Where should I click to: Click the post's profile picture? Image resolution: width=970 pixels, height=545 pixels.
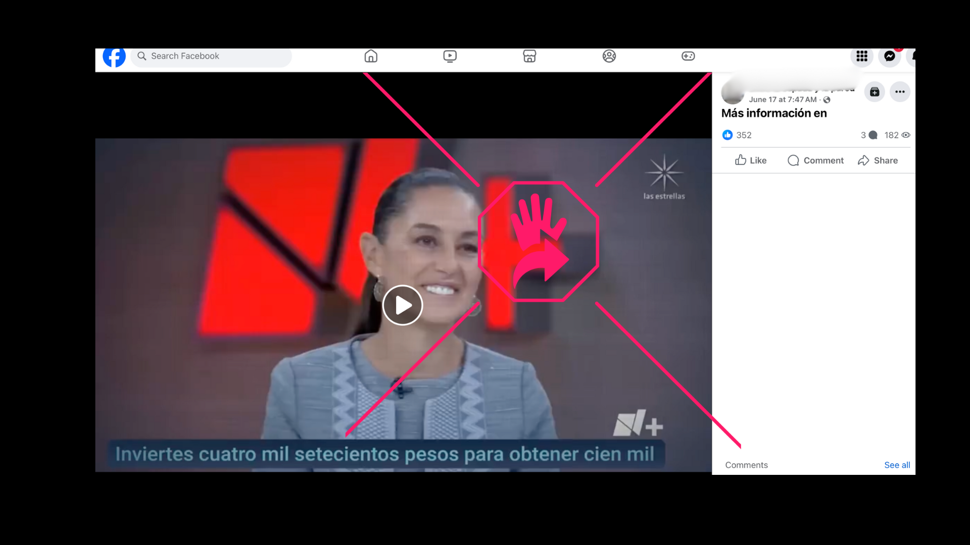(732, 93)
